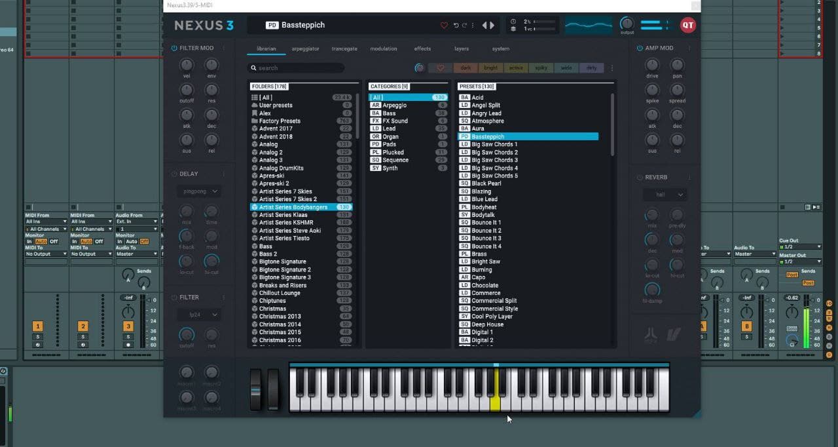Open the DELAY section options dots
The width and height of the screenshot is (838, 447).
[x=223, y=174]
